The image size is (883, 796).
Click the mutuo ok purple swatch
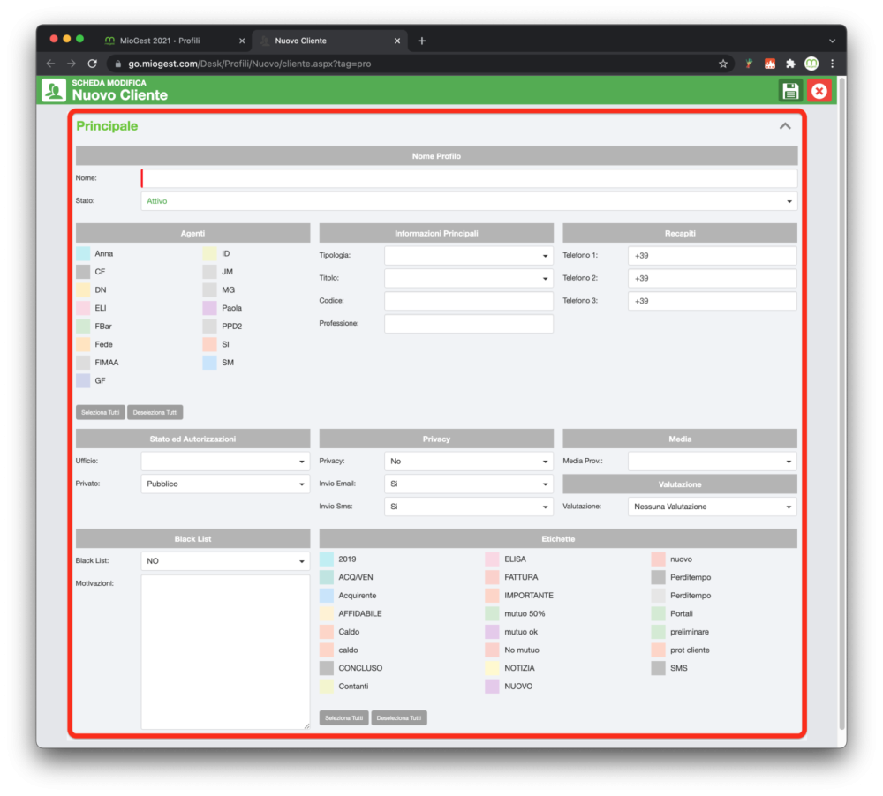pos(492,632)
